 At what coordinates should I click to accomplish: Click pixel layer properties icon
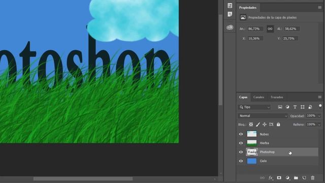coord(243,17)
